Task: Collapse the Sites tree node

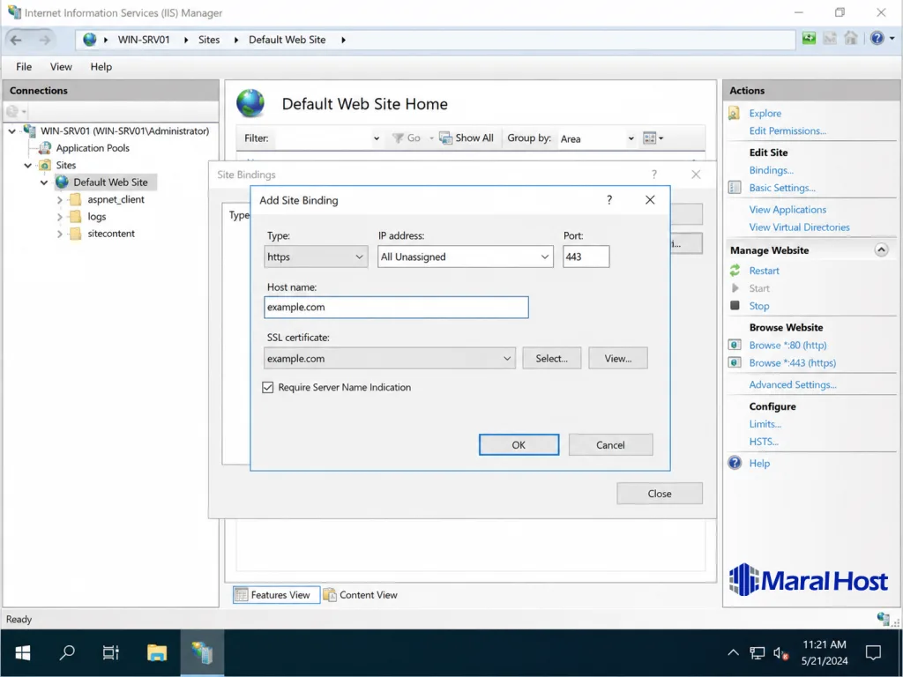Action: coord(27,165)
